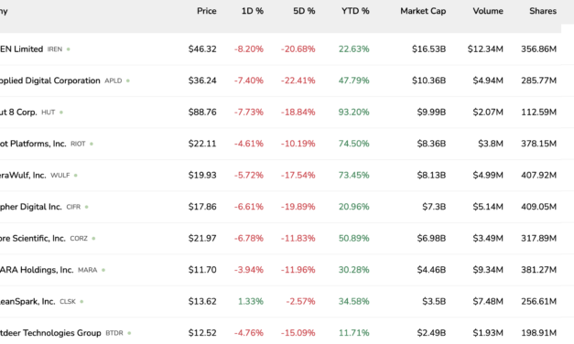Select the 407.92M shares value
The image size is (574, 344).
pos(539,176)
